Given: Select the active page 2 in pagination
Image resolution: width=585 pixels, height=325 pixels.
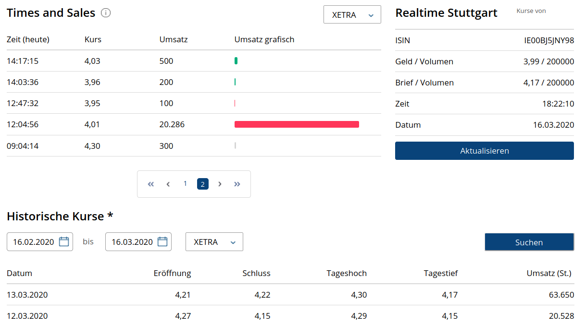Looking at the screenshot, I should click(202, 184).
